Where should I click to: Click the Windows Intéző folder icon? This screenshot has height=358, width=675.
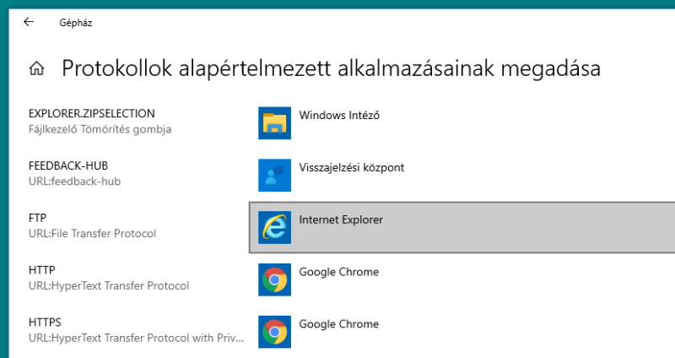[275, 123]
